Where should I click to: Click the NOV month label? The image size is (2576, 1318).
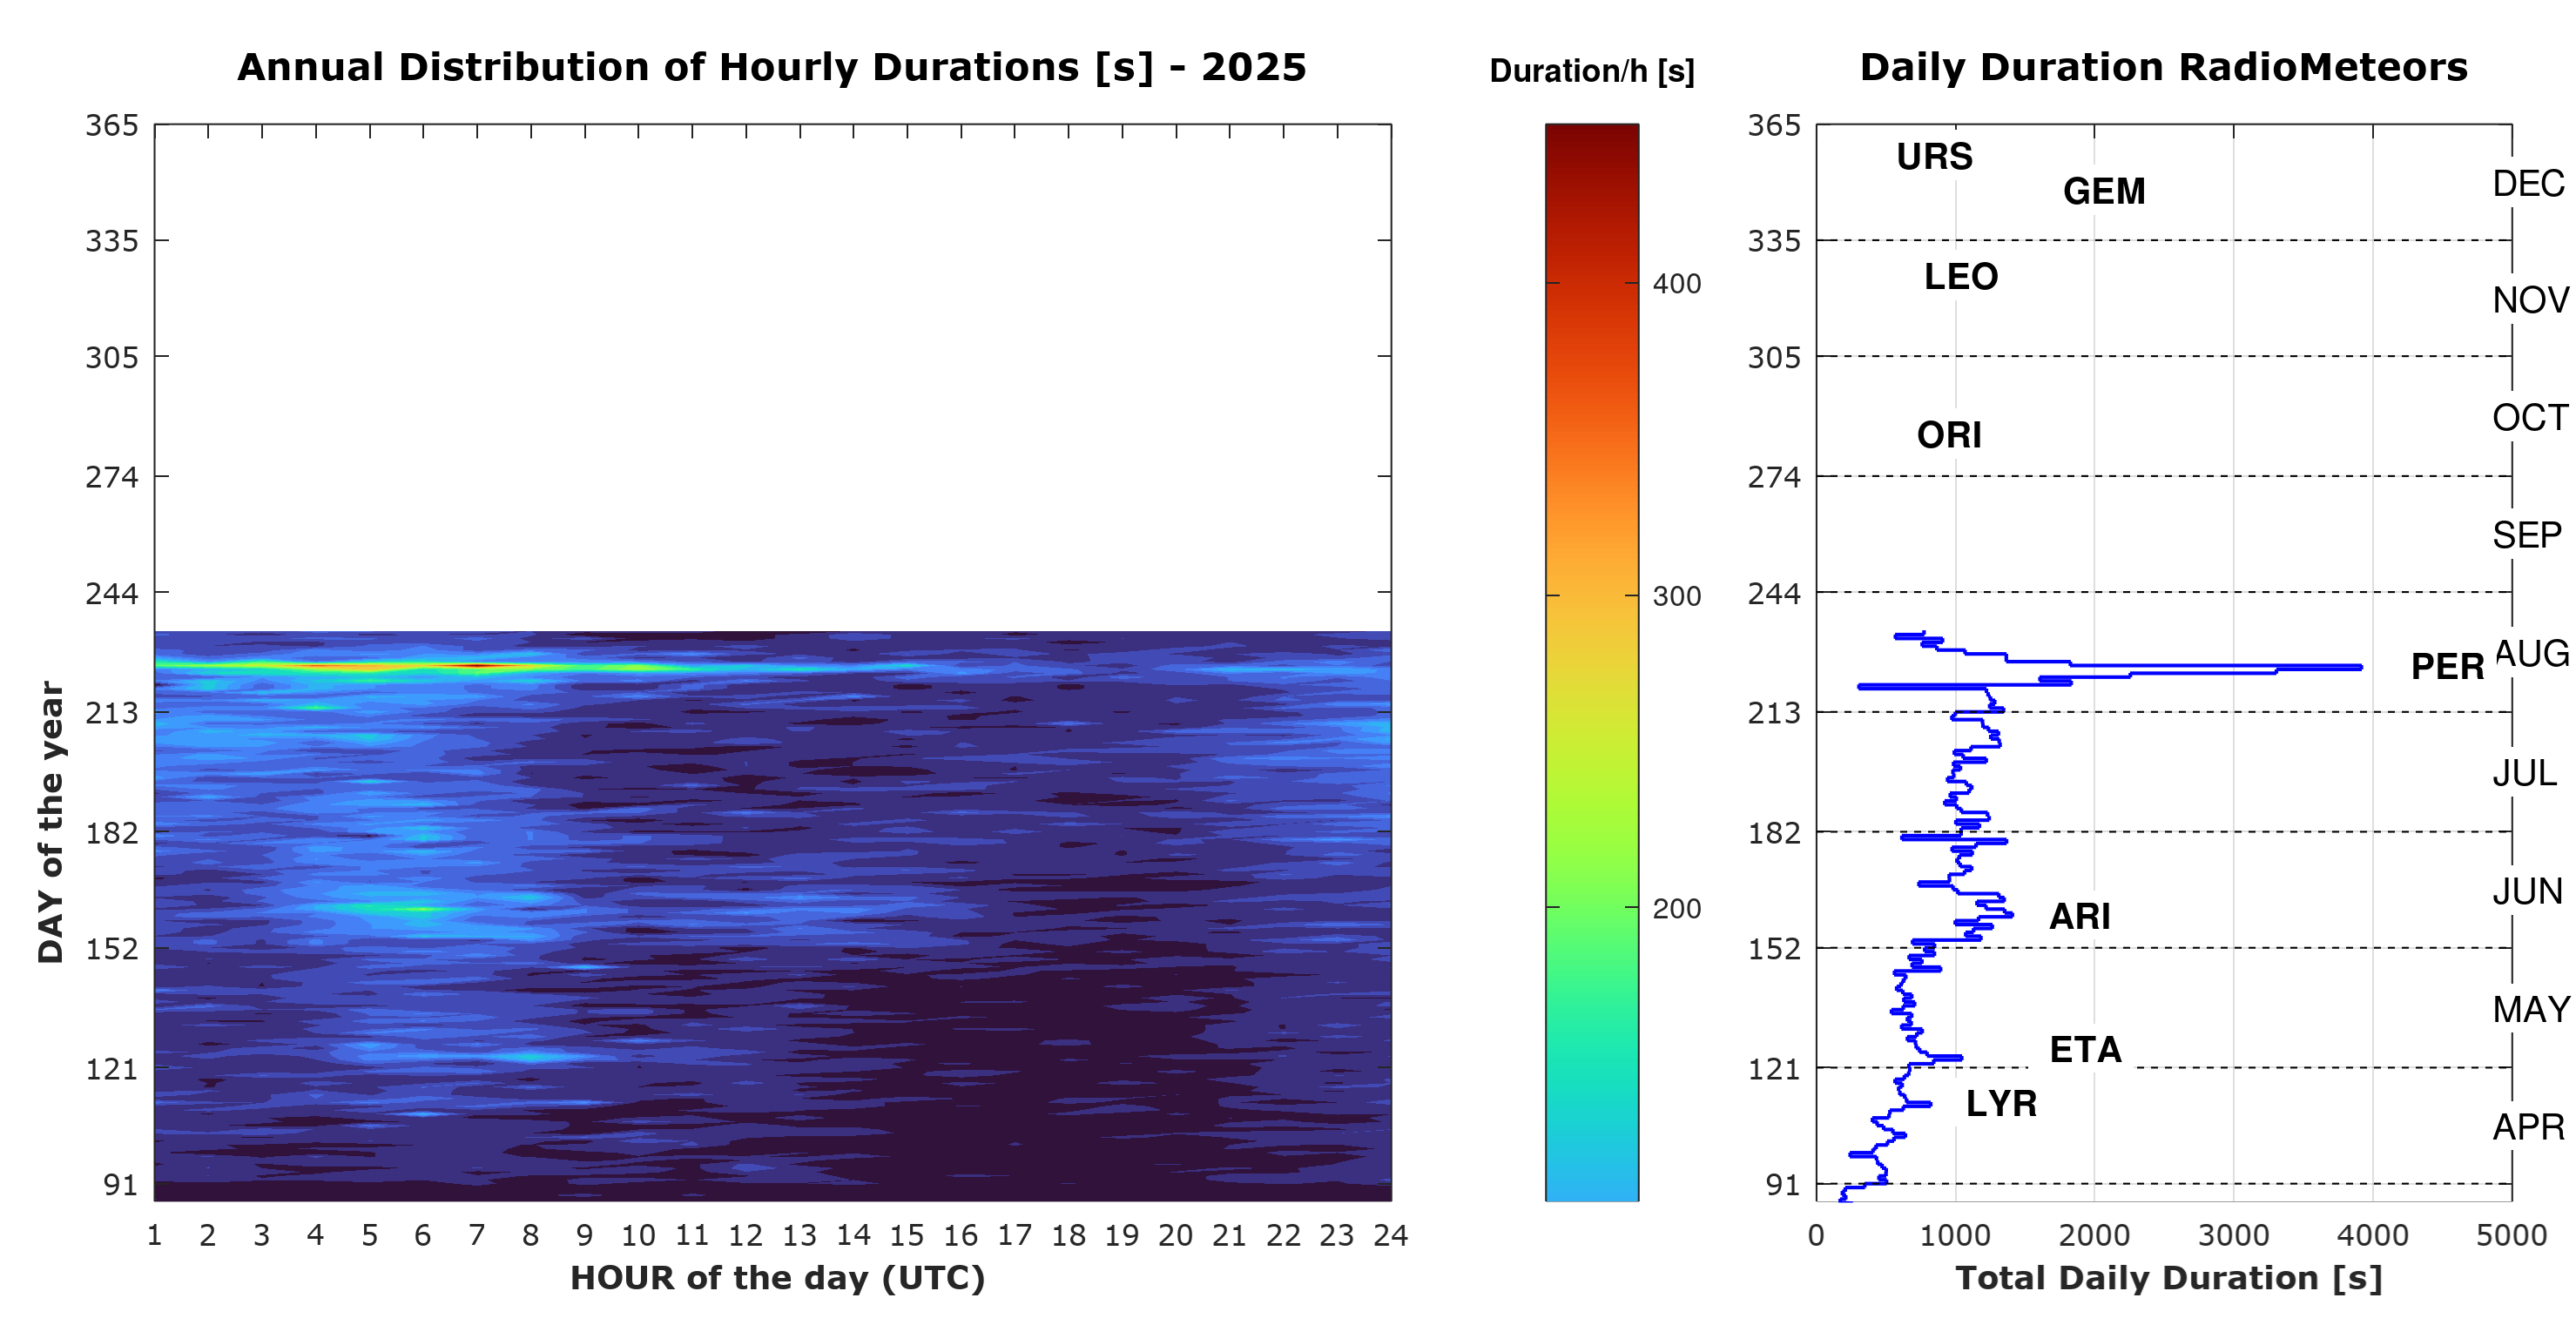point(2531,300)
